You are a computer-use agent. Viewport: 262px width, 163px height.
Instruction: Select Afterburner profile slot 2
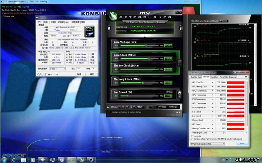pyautogui.click(x=124, y=107)
